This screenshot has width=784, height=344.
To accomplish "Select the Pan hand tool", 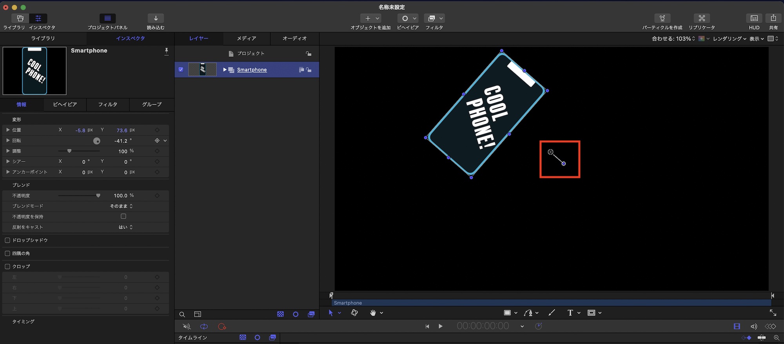I will (373, 313).
